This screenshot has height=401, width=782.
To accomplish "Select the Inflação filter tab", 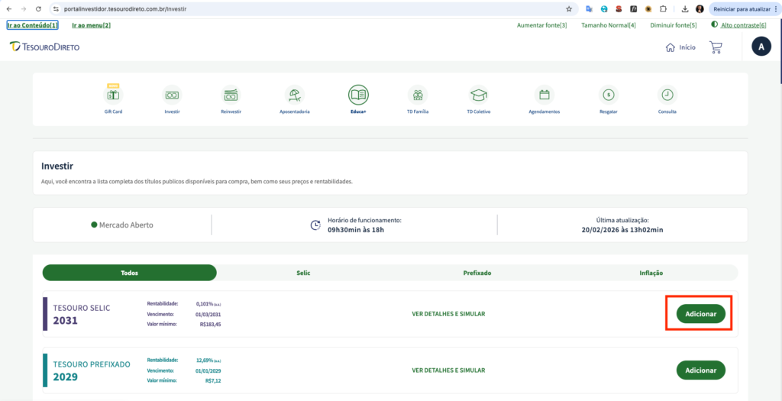I will [651, 273].
